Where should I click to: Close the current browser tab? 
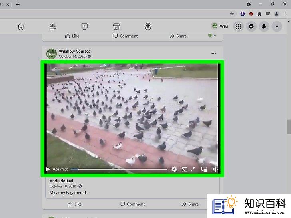pyautogui.click(x=8, y=4)
